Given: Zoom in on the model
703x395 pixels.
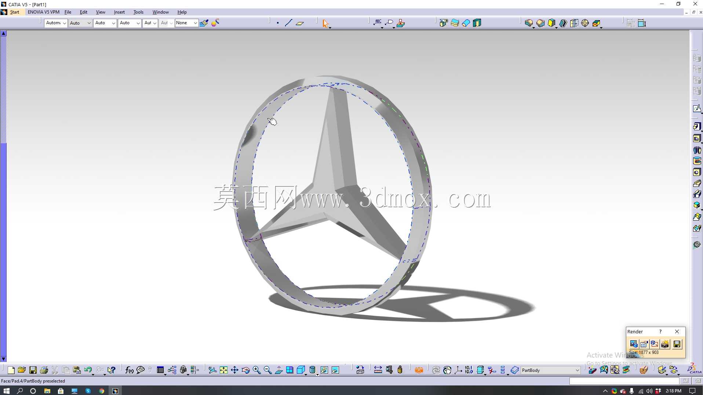Looking at the screenshot, I should 256,370.
